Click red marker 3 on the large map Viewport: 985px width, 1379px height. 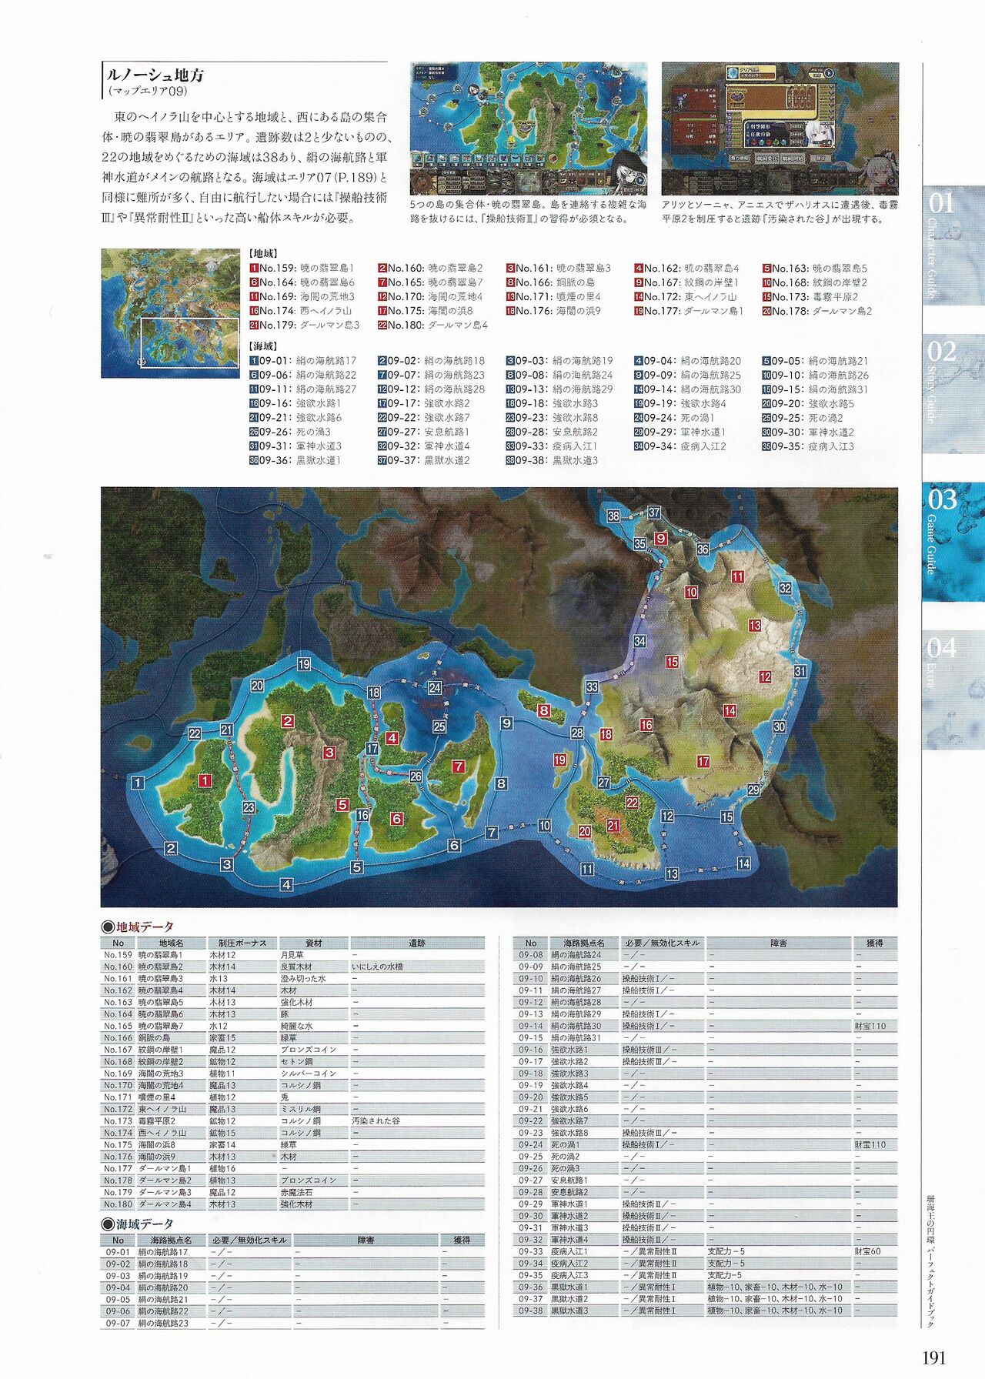click(x=329, y=753)
